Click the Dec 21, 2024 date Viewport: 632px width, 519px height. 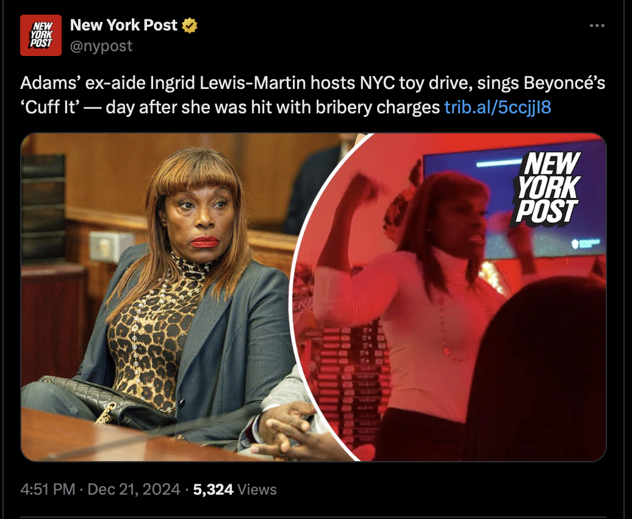pyautogui.click(x=134, y=489)
